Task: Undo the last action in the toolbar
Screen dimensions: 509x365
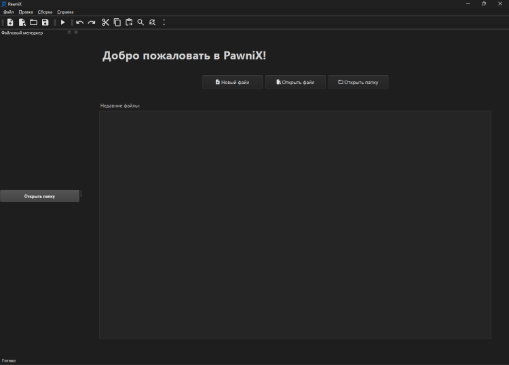Action: click(80, 22)
